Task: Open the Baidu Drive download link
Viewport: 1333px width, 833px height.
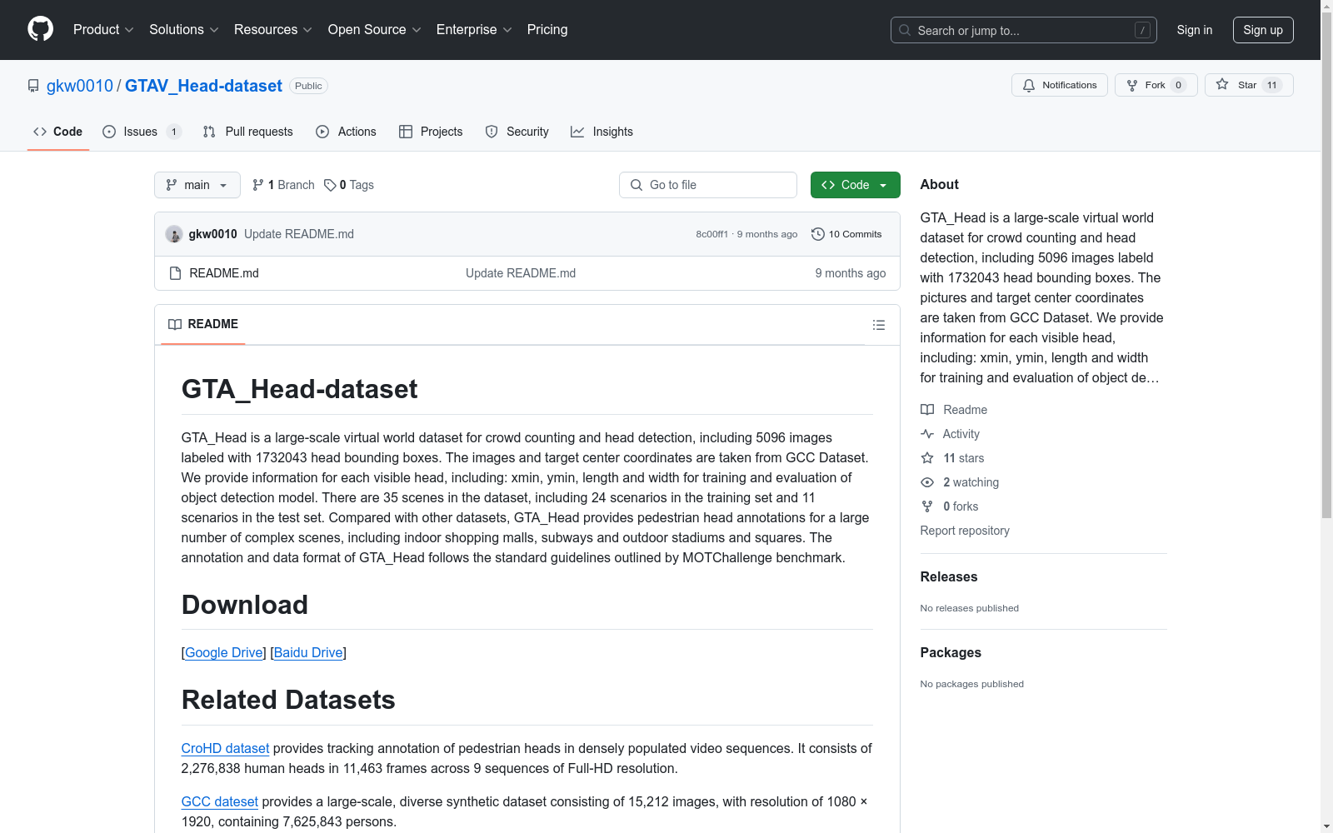Action: click(308, 652)
